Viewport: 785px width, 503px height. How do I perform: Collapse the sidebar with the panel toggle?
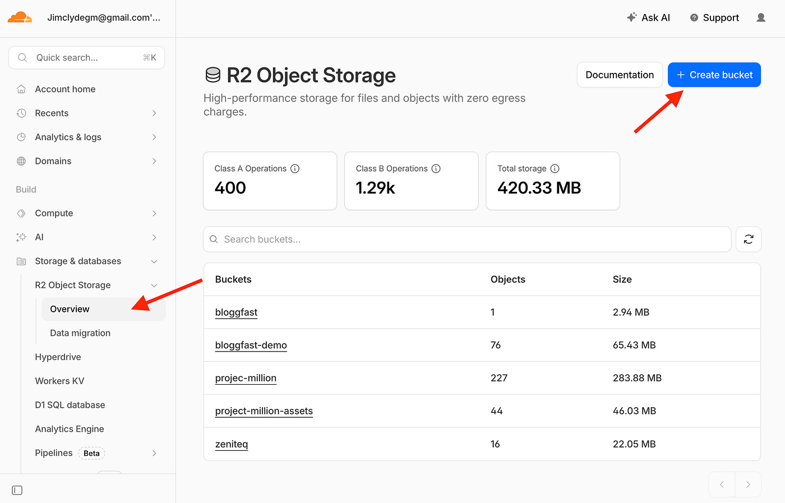click(17, 490)
